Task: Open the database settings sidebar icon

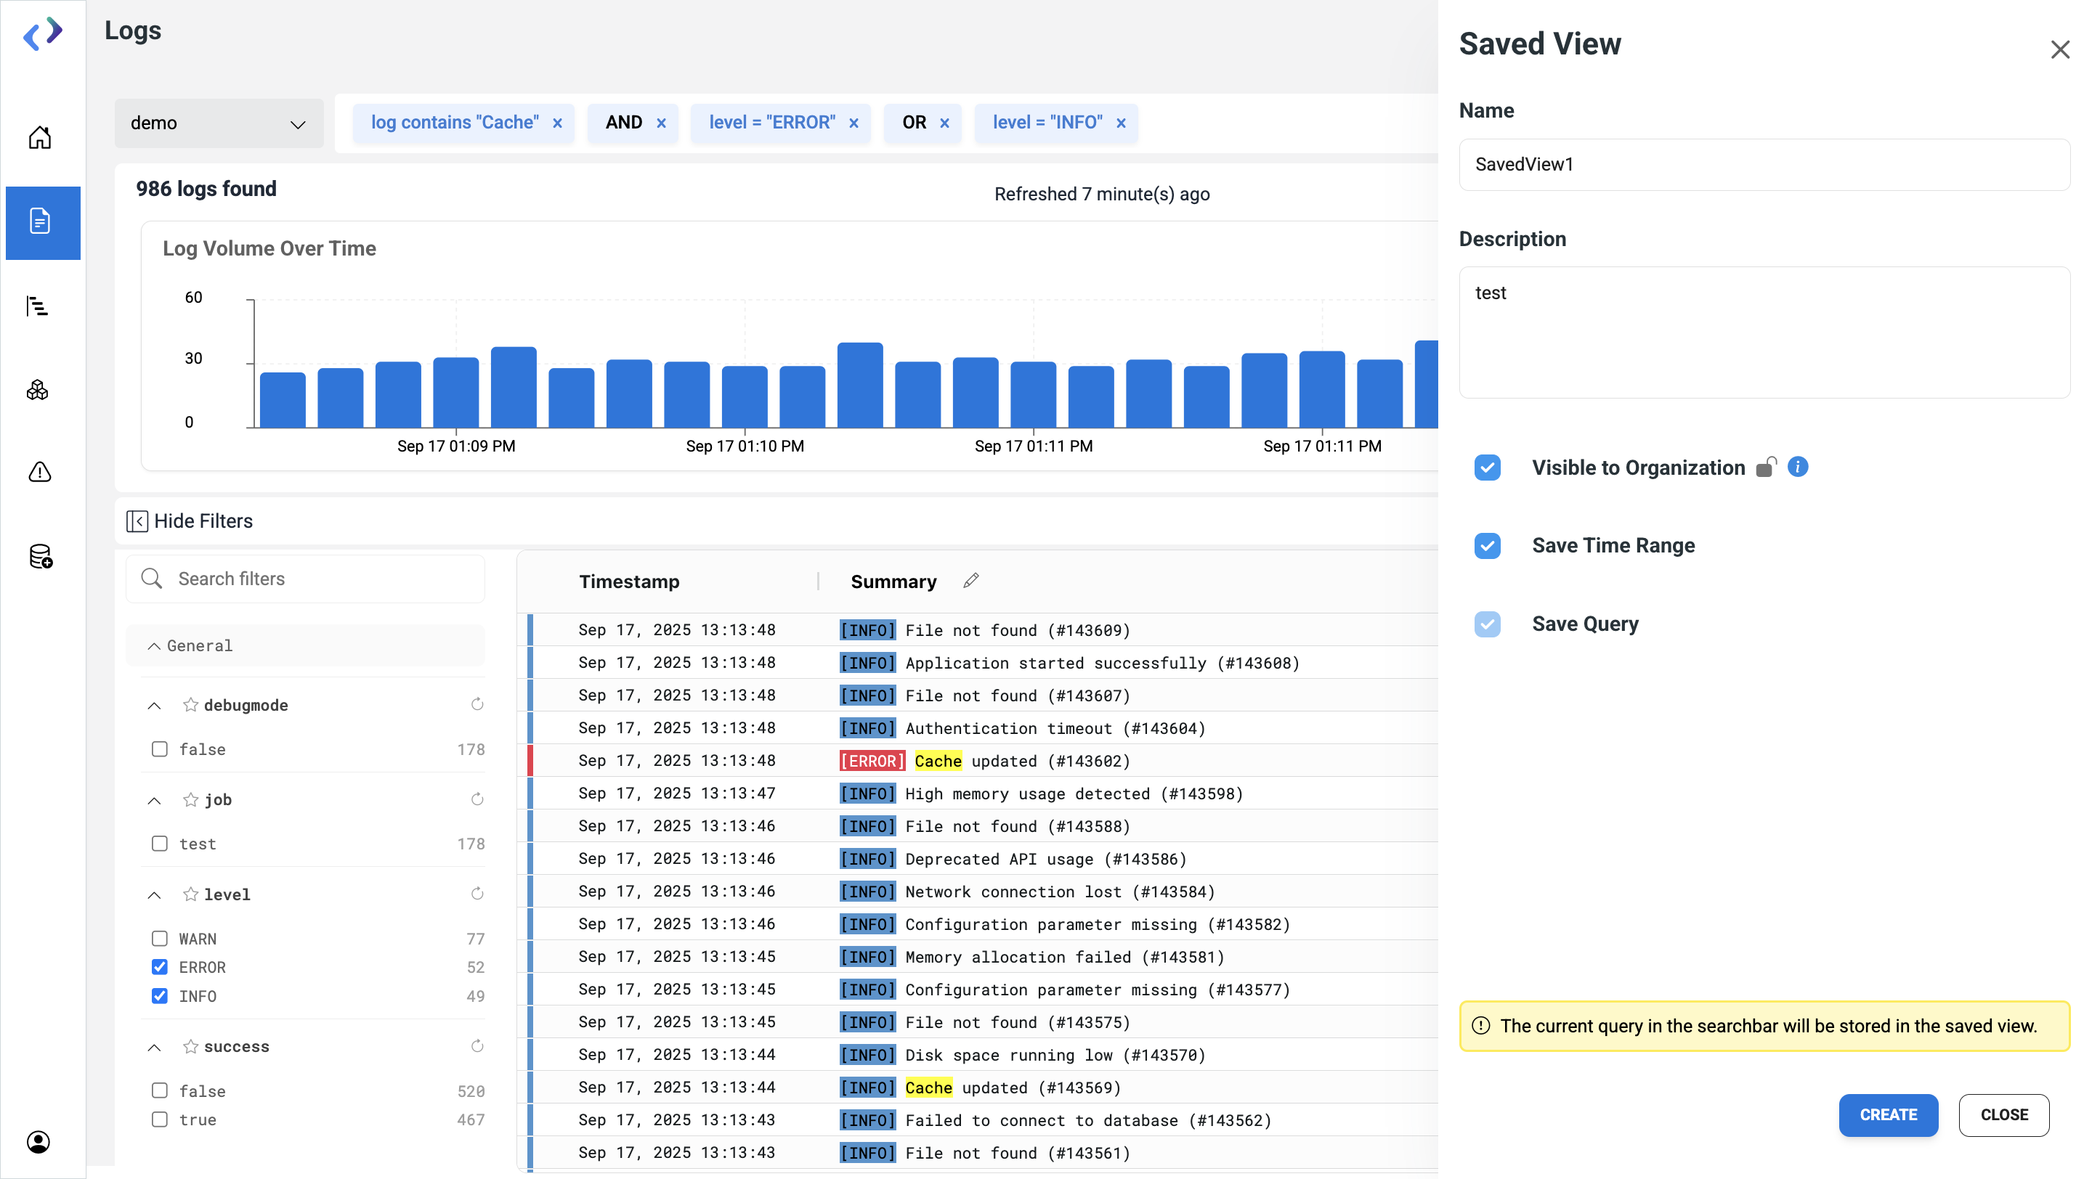Action: click(40, 557)
